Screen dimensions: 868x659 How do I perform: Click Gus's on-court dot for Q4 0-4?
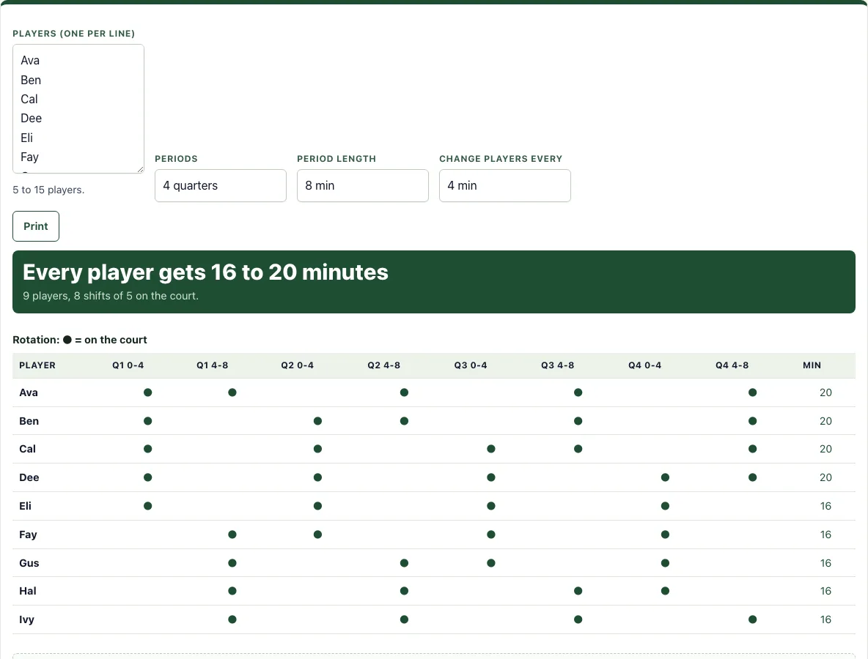[x=666, y=563]
